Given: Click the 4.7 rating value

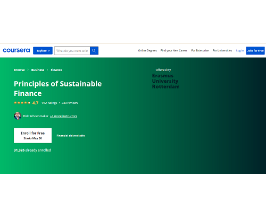Looking at the screenshot, I should point(35,103).
